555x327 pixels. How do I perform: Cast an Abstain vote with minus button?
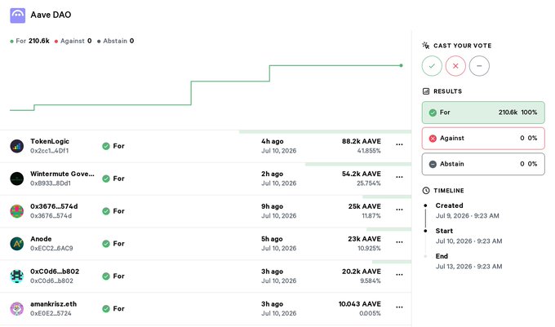479,66
